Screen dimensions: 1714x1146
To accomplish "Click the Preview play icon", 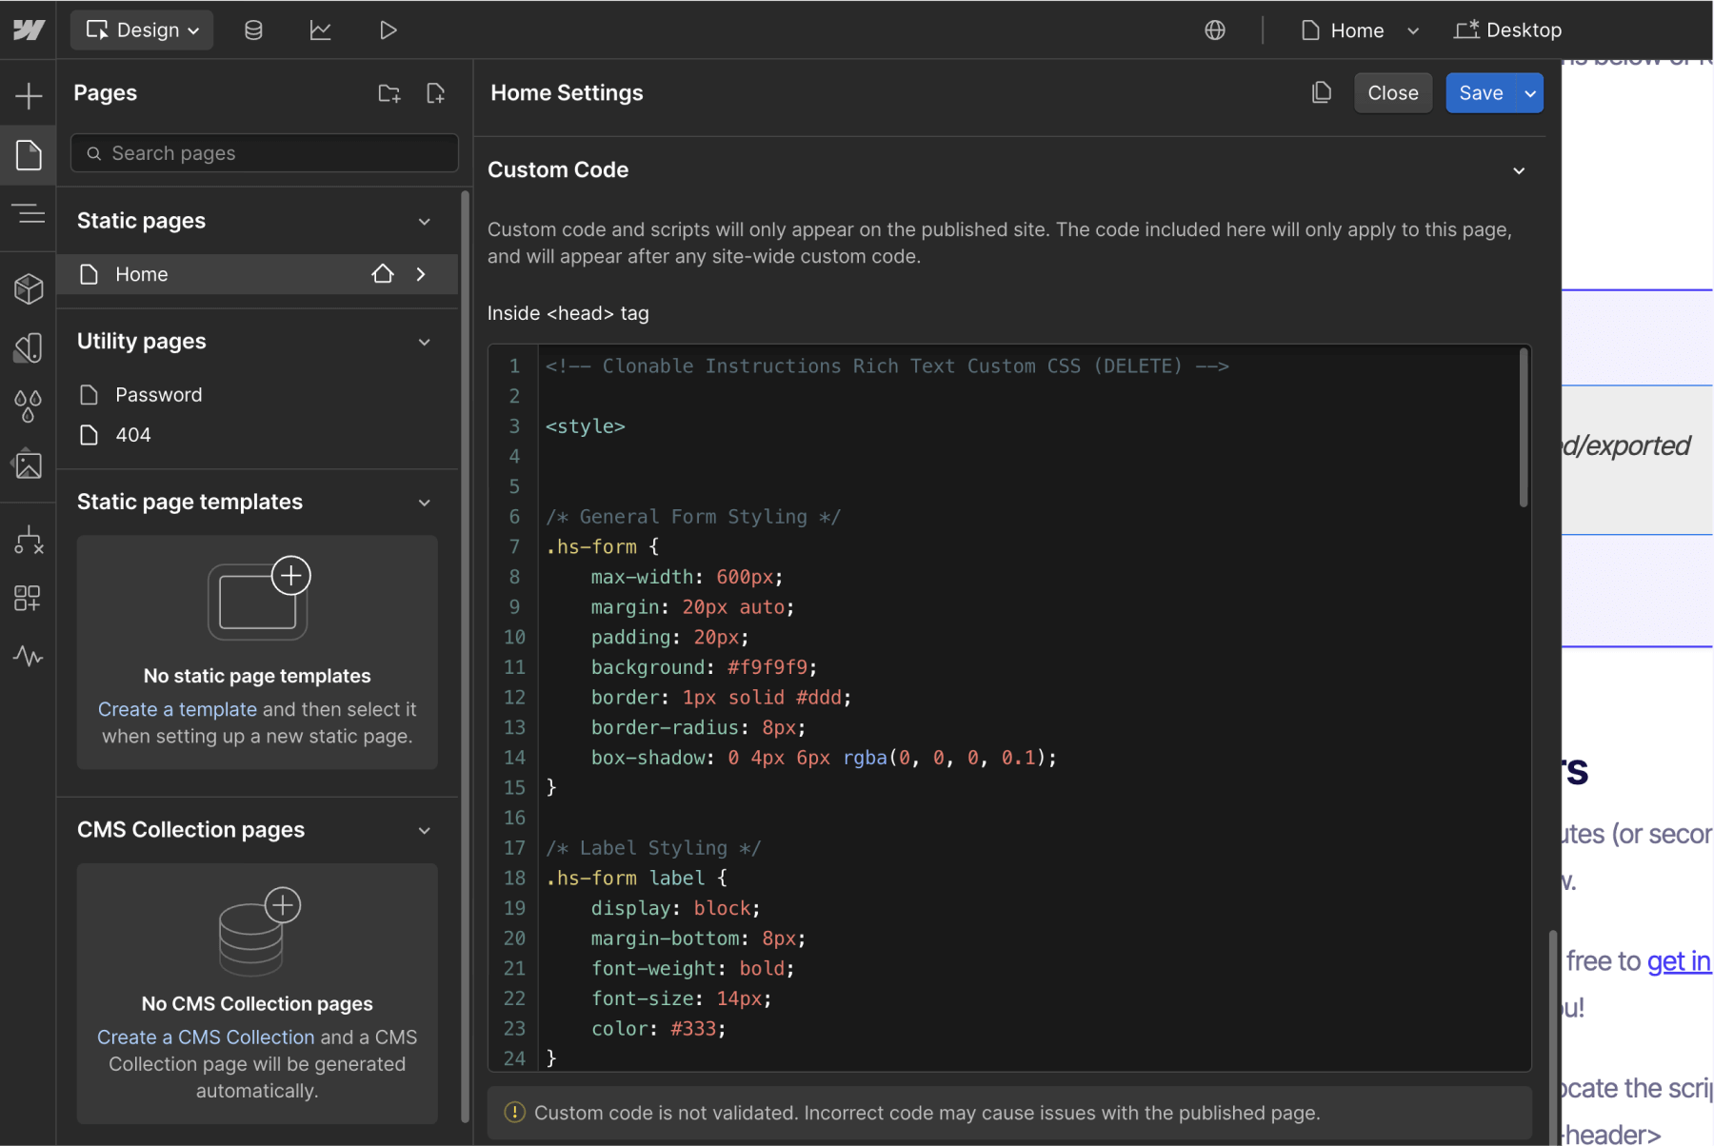I will pyautogui.click(x=388, y=30).
